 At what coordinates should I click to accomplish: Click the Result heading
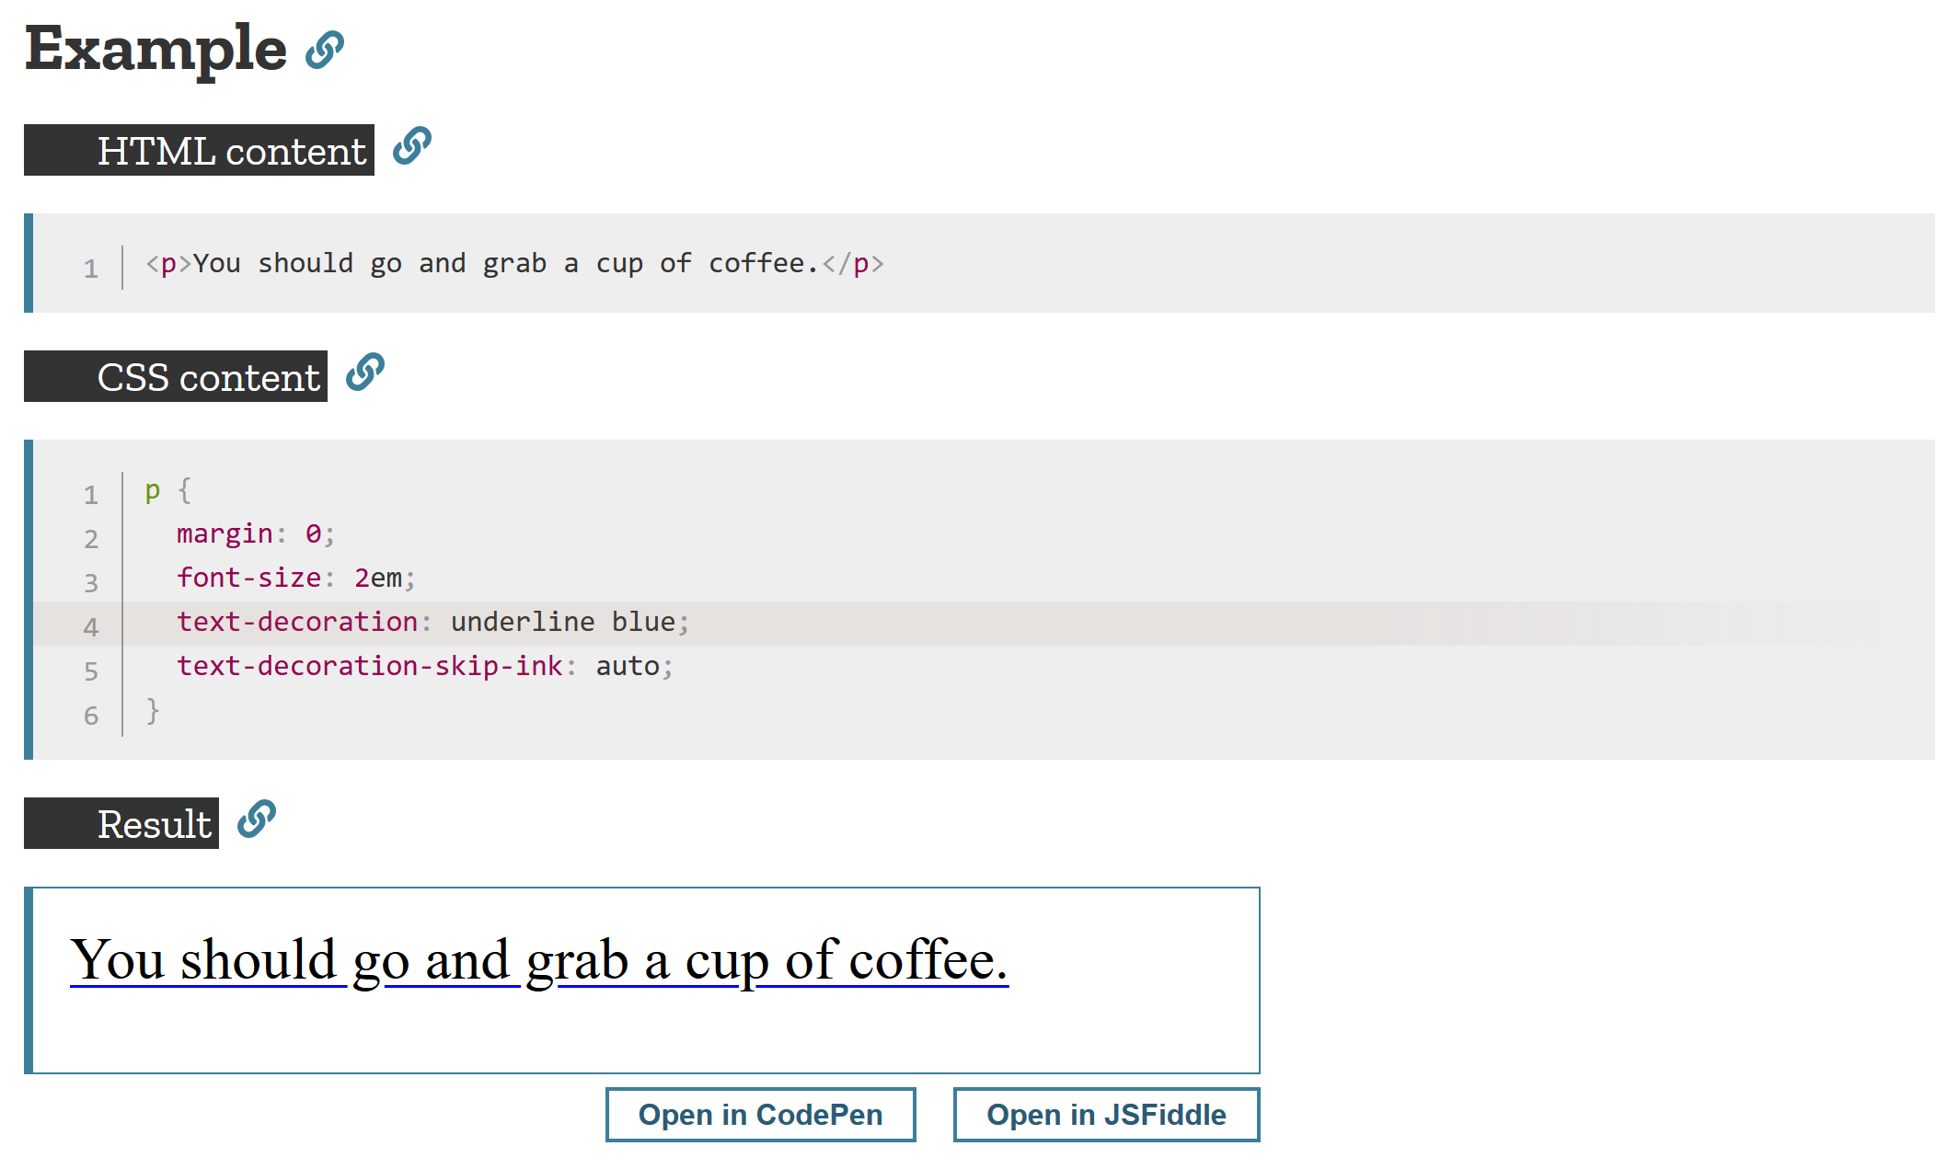121,823
